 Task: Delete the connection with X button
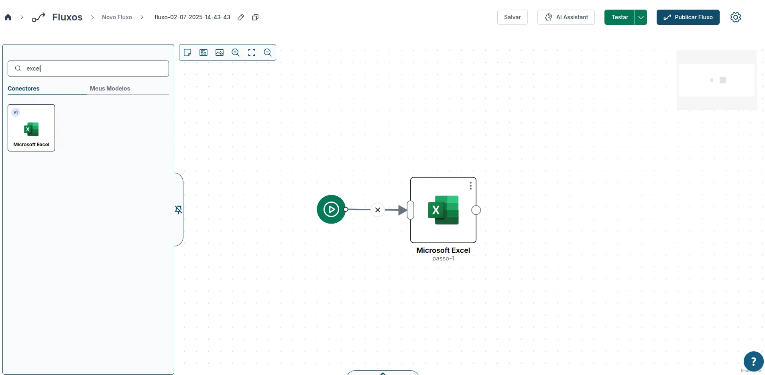(378, 210)
